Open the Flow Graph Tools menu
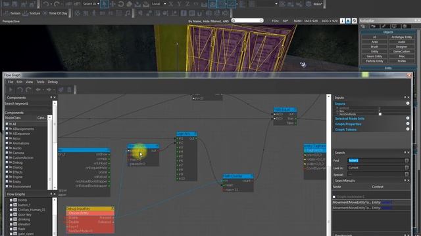The image size is (421, 236). pyautogui.click(x=40, y=82)
